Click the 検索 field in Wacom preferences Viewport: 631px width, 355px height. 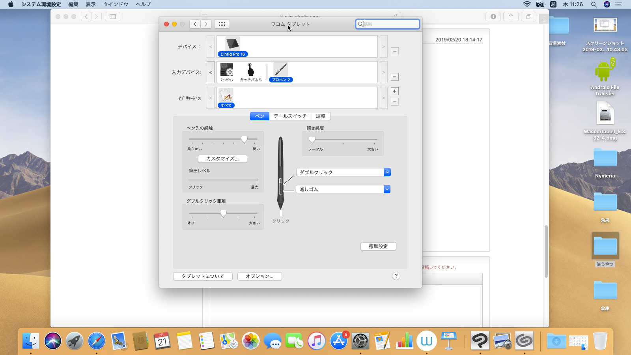point(387,24)
